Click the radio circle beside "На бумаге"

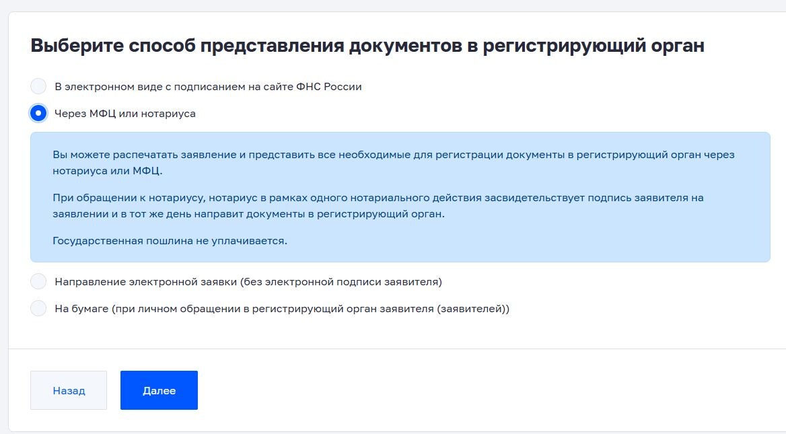coord(39,309)
